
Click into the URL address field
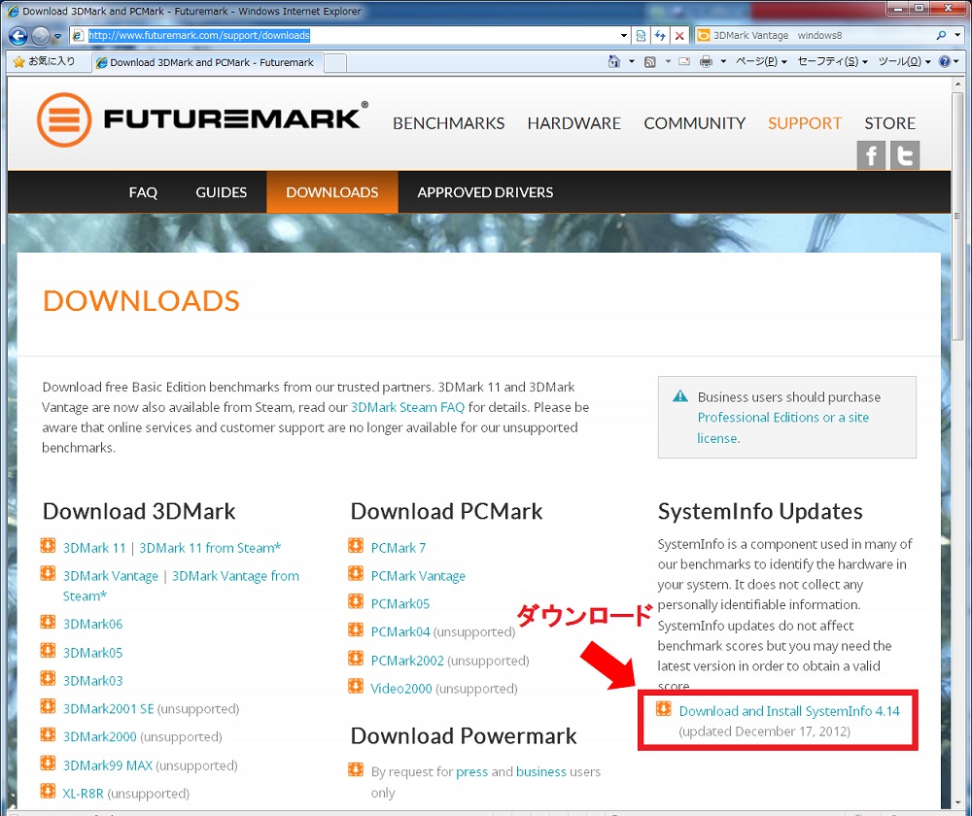[350, 35]
